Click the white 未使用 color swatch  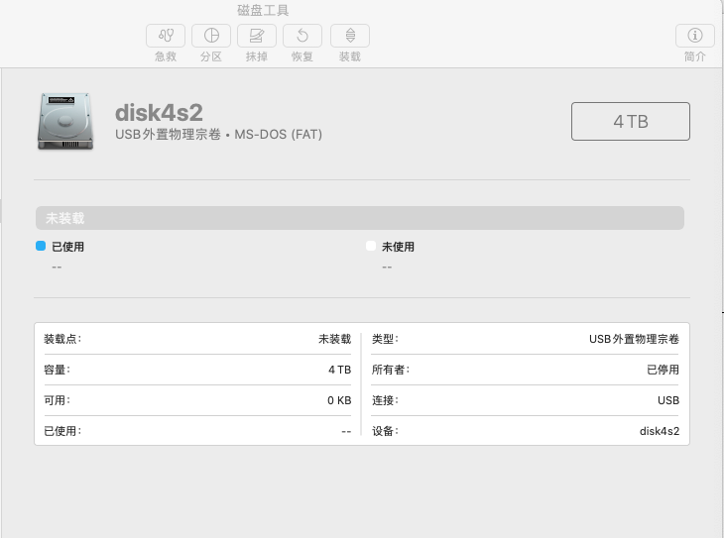371,246
